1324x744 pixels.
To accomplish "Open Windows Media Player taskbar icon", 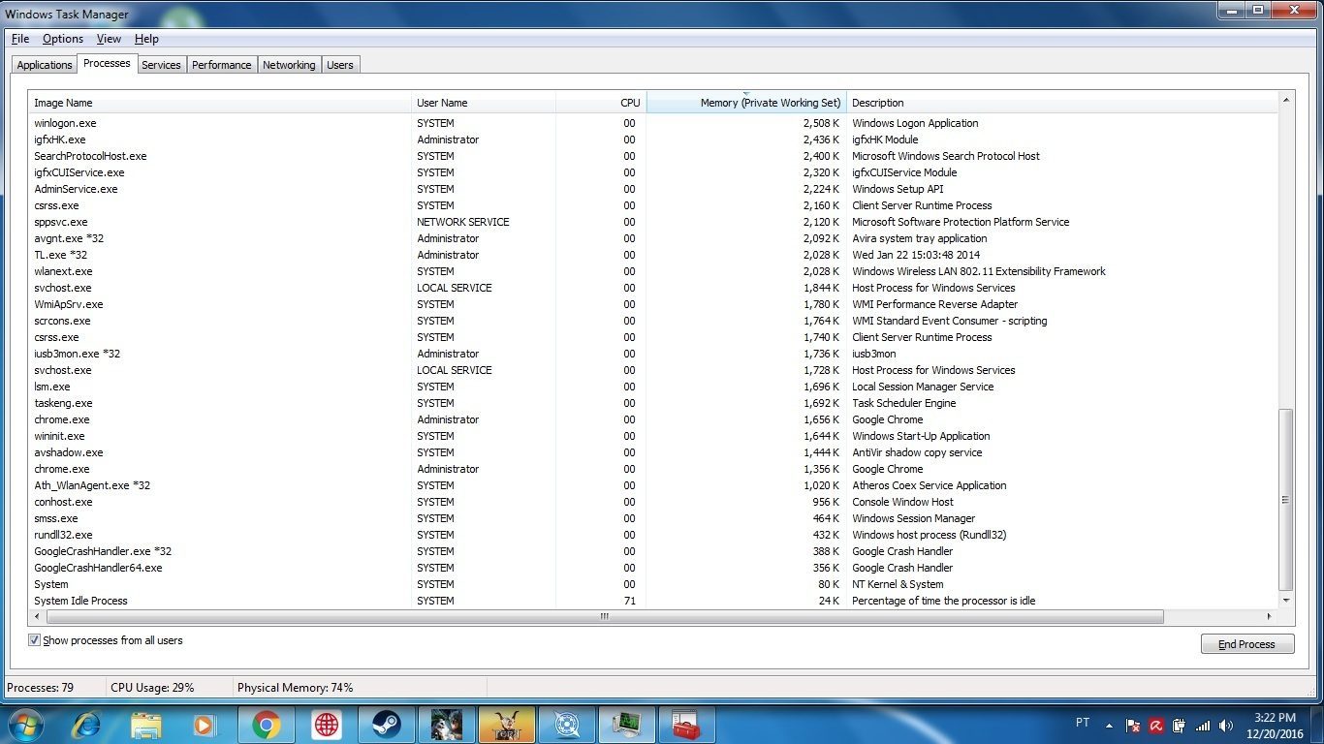I will click(x=205, y=725).
